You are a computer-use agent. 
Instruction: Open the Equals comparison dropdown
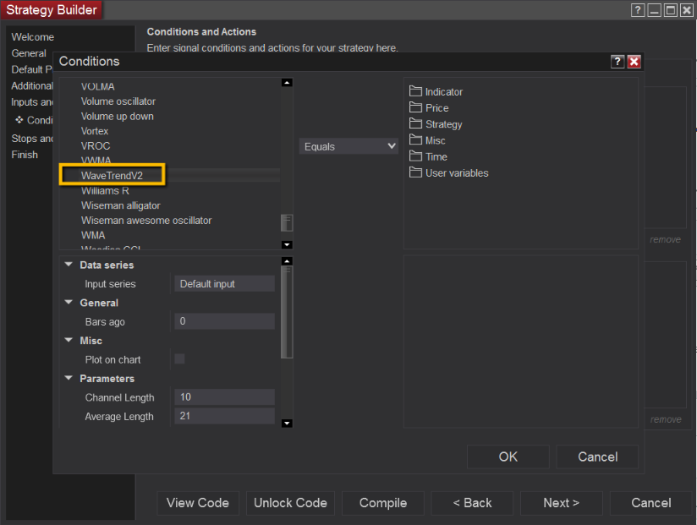coord(348,146)
